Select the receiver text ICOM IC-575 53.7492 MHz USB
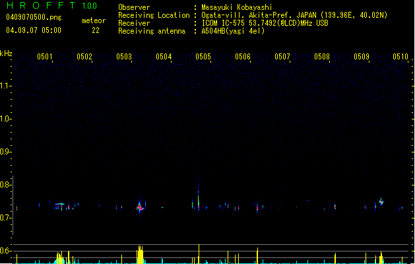The width and height of the screenshot is (415, 264). pyautogui.click(x=265, y=23)
